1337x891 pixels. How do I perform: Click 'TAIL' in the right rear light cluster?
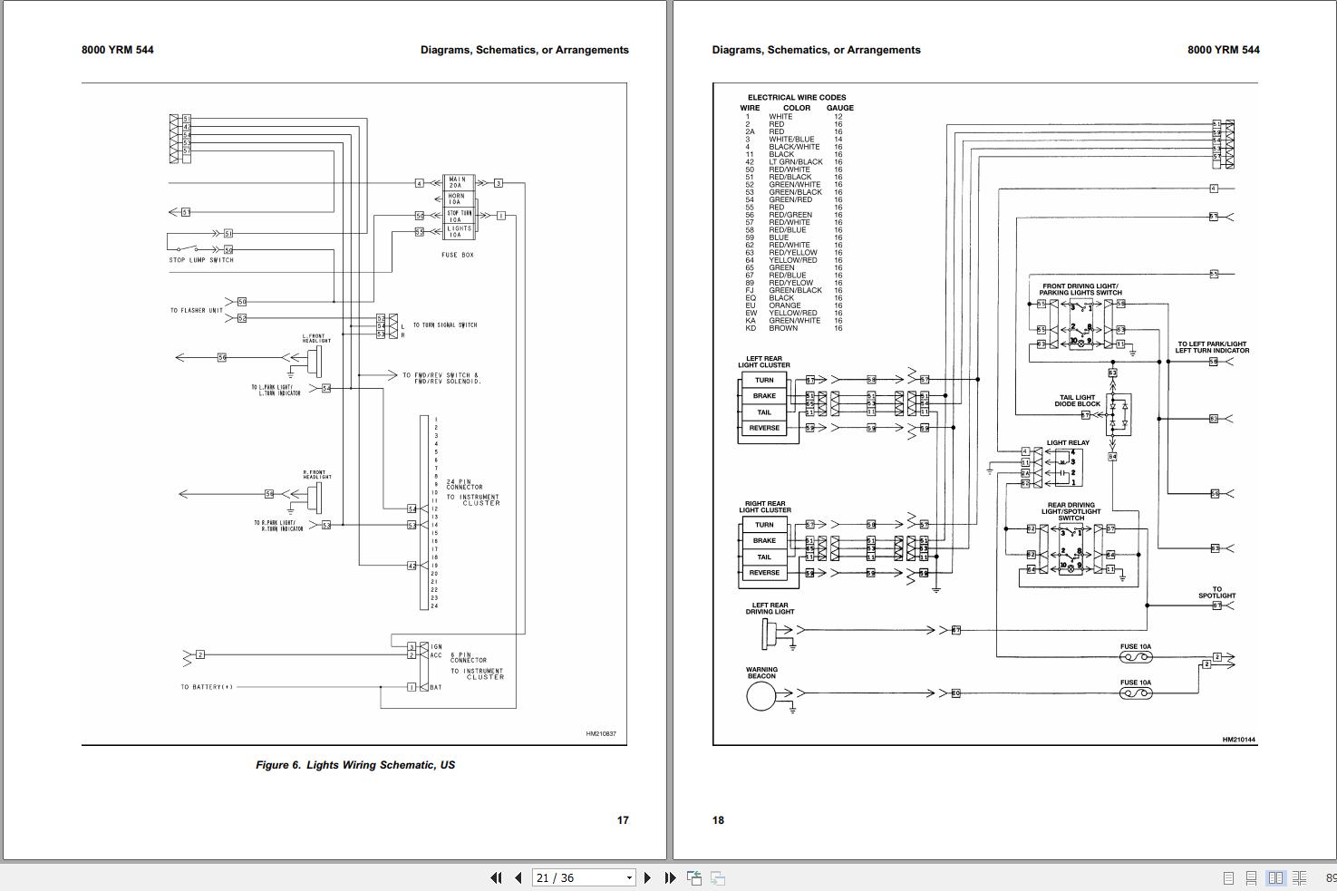pyautogui.click(x=764, y=557)
